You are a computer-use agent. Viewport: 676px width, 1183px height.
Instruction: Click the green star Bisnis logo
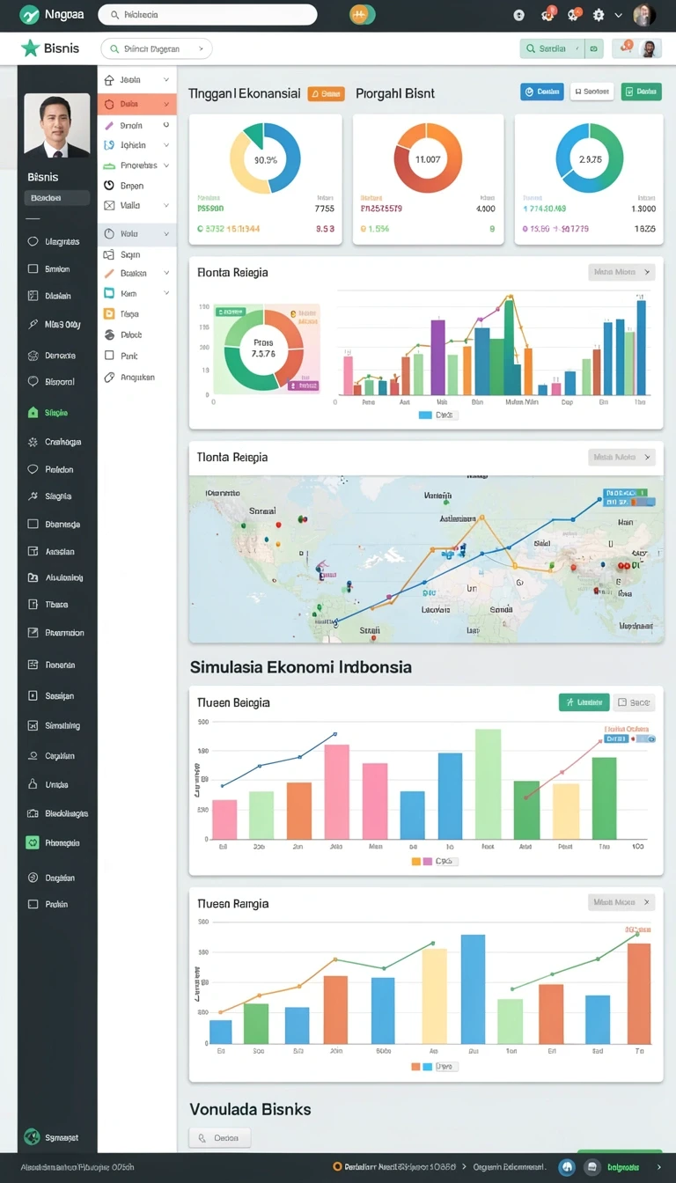pos(31,48)
